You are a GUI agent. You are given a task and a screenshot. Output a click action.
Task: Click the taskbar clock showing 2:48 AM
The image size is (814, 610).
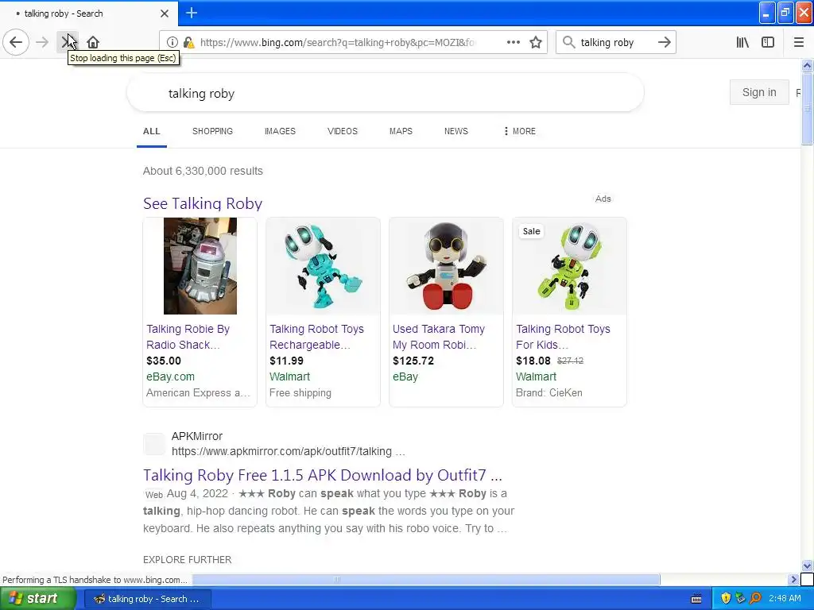tap(785, 599)
